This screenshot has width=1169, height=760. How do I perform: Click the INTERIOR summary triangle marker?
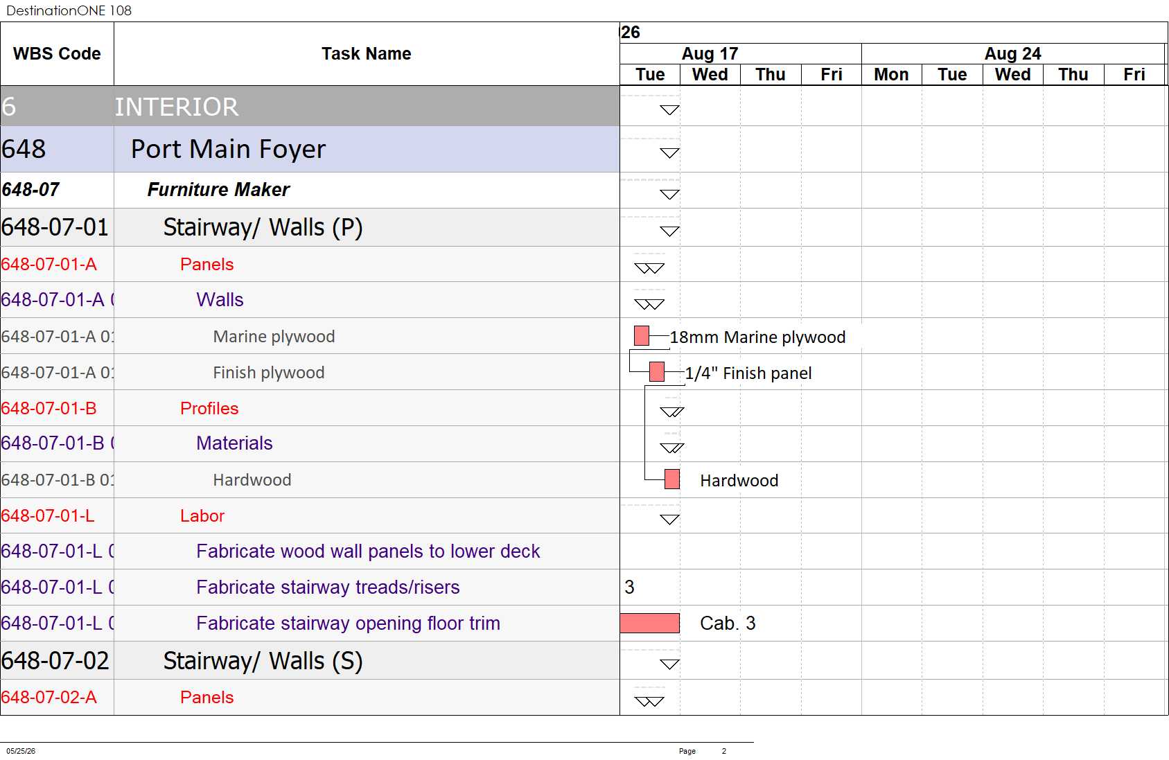(669, 110)
